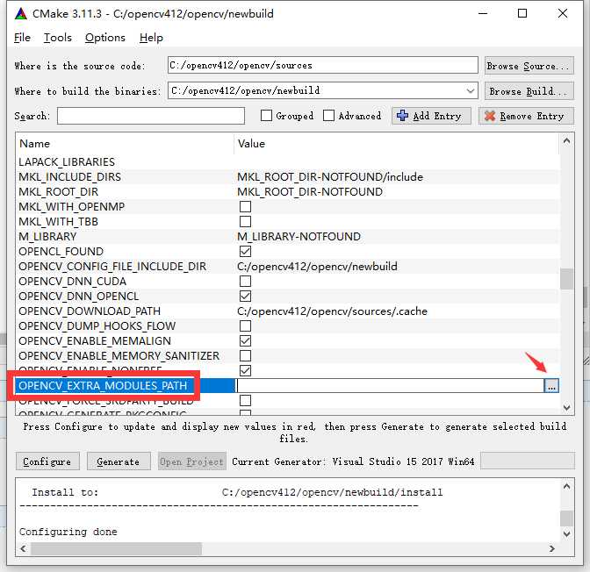Open the Tools menu
Image resolution: width=590 pixels, height=572 pixels.
(x=58, y=38)
